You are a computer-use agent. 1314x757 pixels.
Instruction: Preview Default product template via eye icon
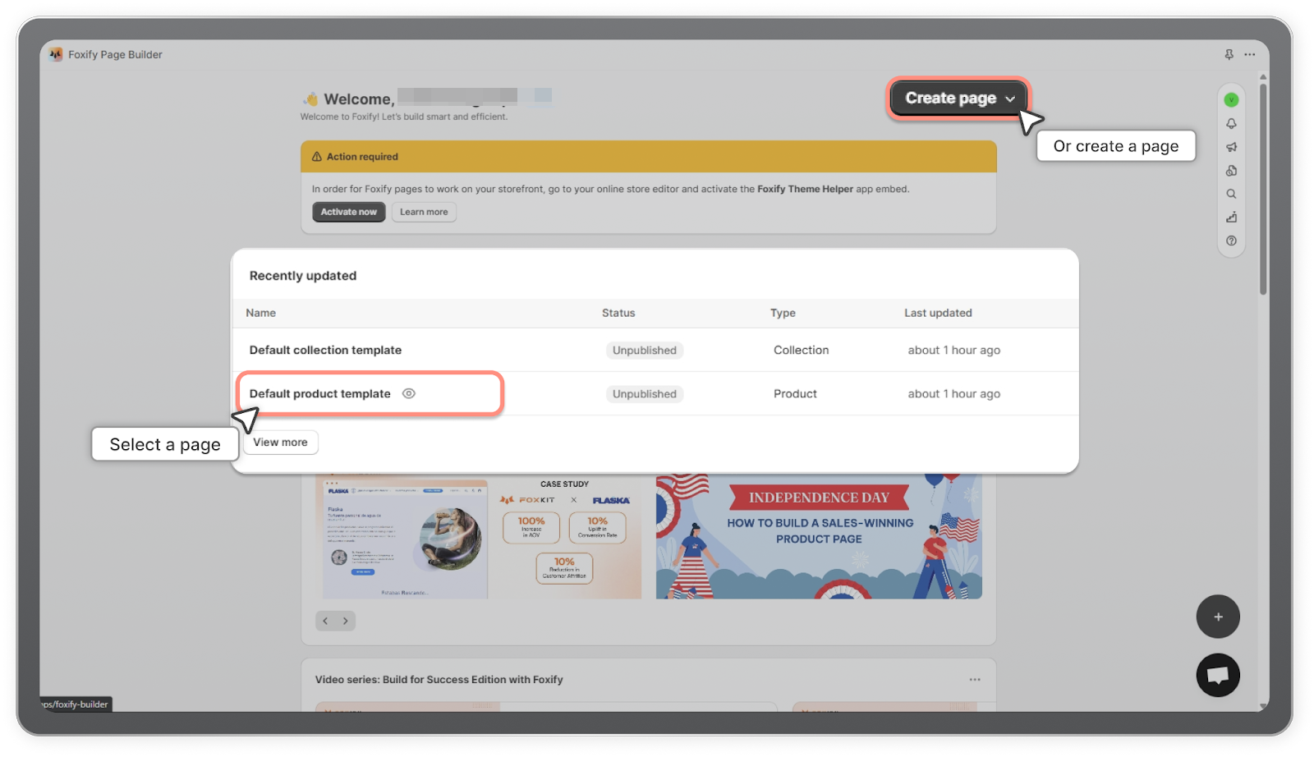point(409,393)
